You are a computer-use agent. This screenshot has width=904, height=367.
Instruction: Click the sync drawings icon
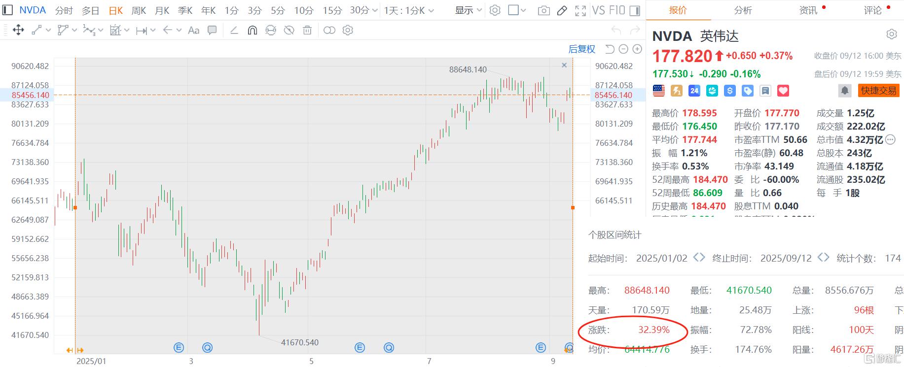[x=271, y=30]
